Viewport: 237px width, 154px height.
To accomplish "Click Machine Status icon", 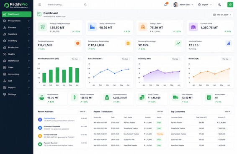I will [229, 44].
